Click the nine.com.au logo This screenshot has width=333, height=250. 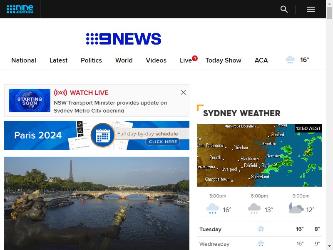point(20,9)
